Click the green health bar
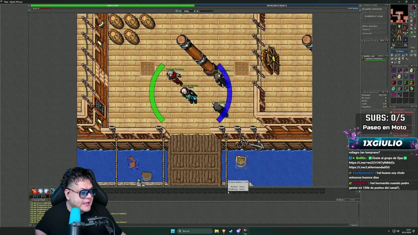 point(112,6)
